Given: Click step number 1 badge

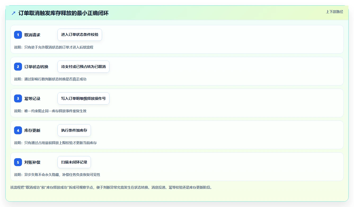Looking at the screenshot, I should (x=18, y=35).
